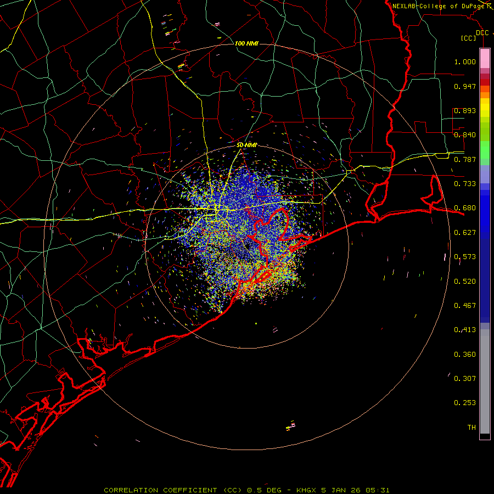This screenshot has width=494, height=494.
Task: Click the 0.840 scale value
Action: click(465, 135)
